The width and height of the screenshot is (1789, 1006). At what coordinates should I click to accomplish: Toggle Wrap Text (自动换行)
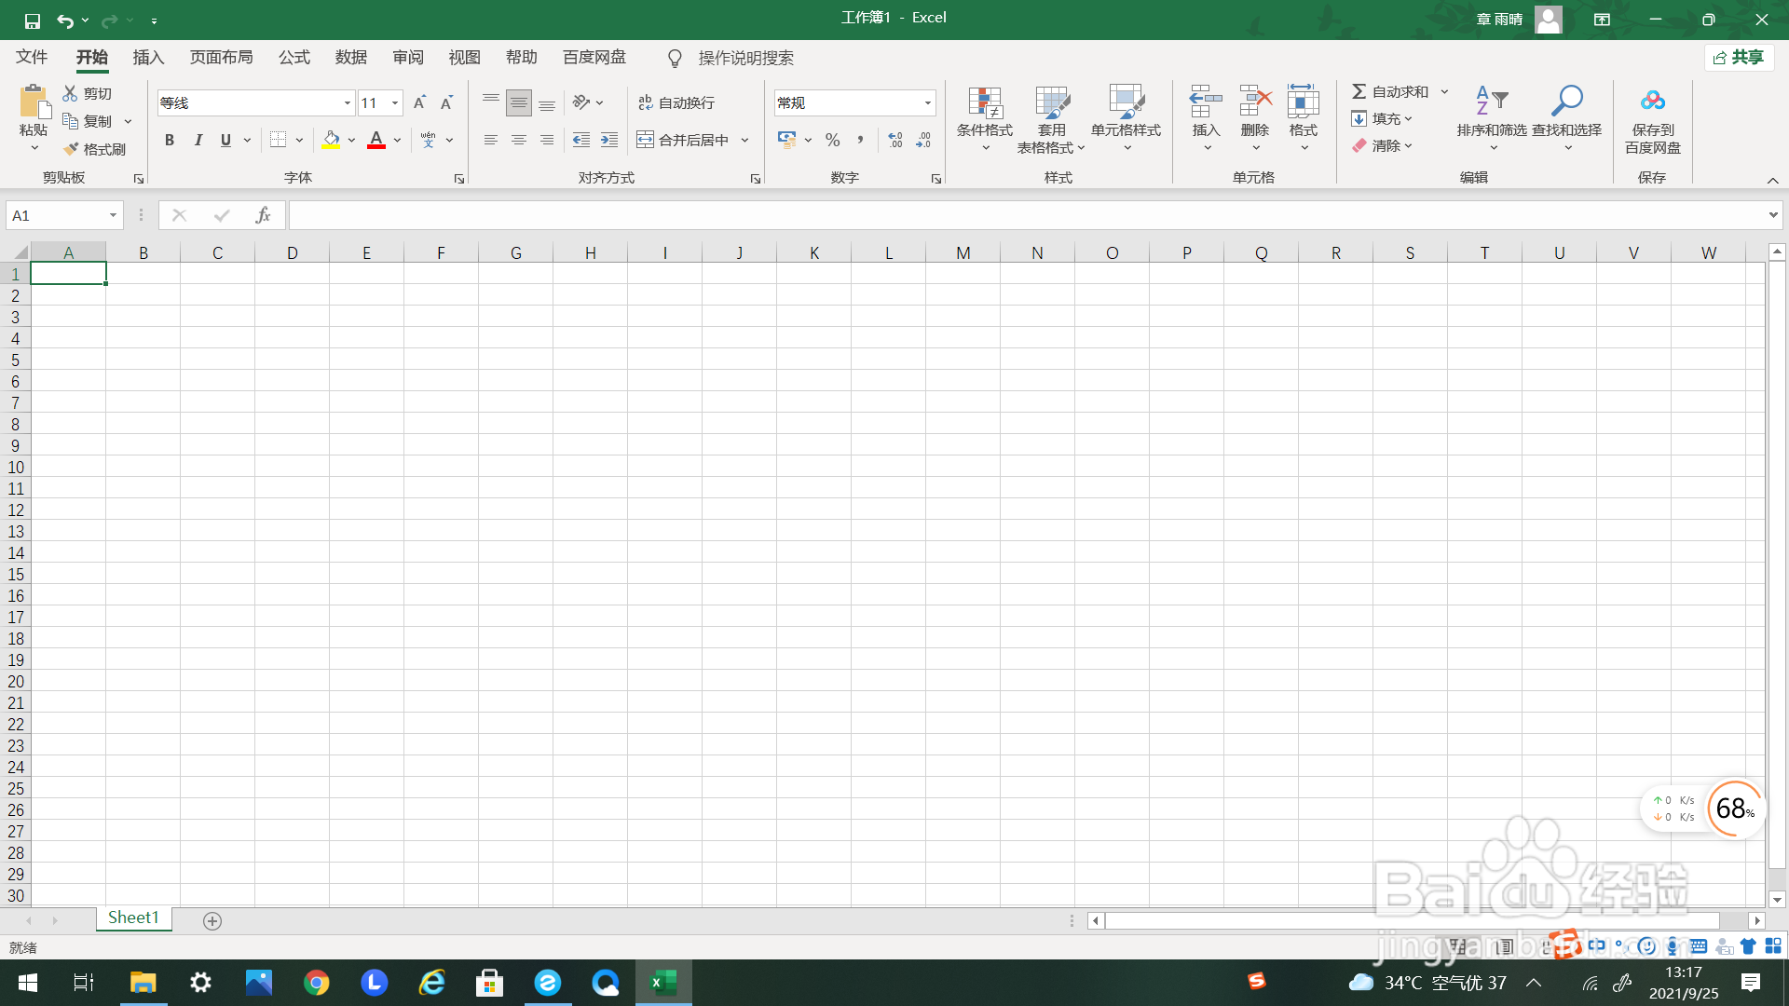[676, 102]
